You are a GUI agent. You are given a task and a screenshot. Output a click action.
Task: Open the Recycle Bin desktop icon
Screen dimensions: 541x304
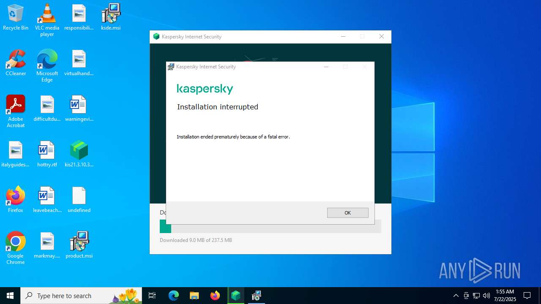pyautogui.click(x=16, y=18)
